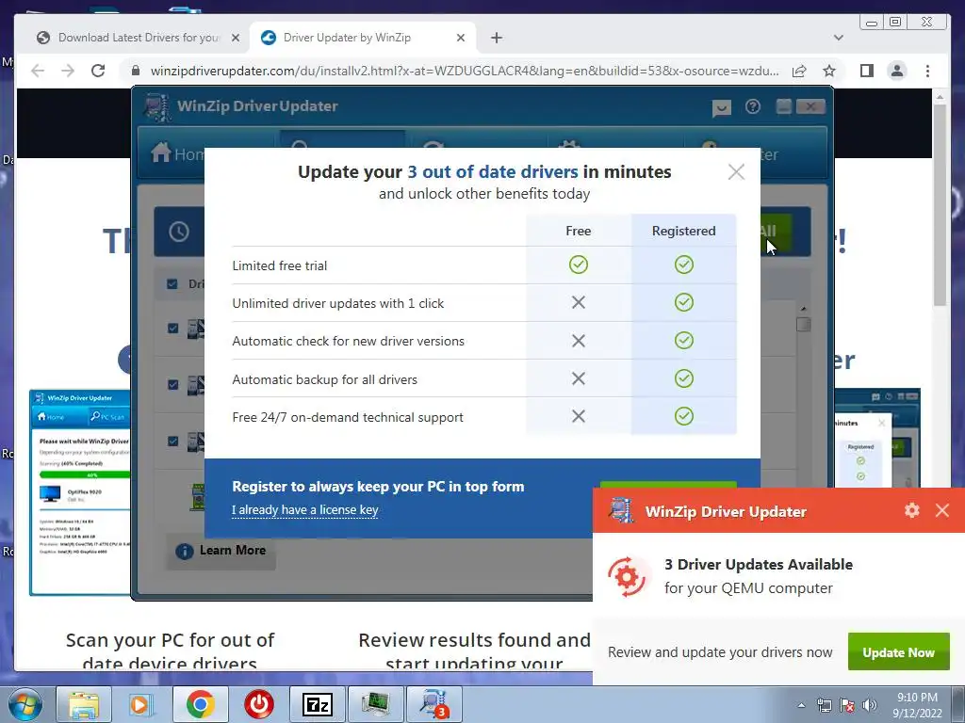Image resolution: width=965 pixels, height=723 pixels.
Task: Open the system monitor taskbar icon
Action: (376, 704)
